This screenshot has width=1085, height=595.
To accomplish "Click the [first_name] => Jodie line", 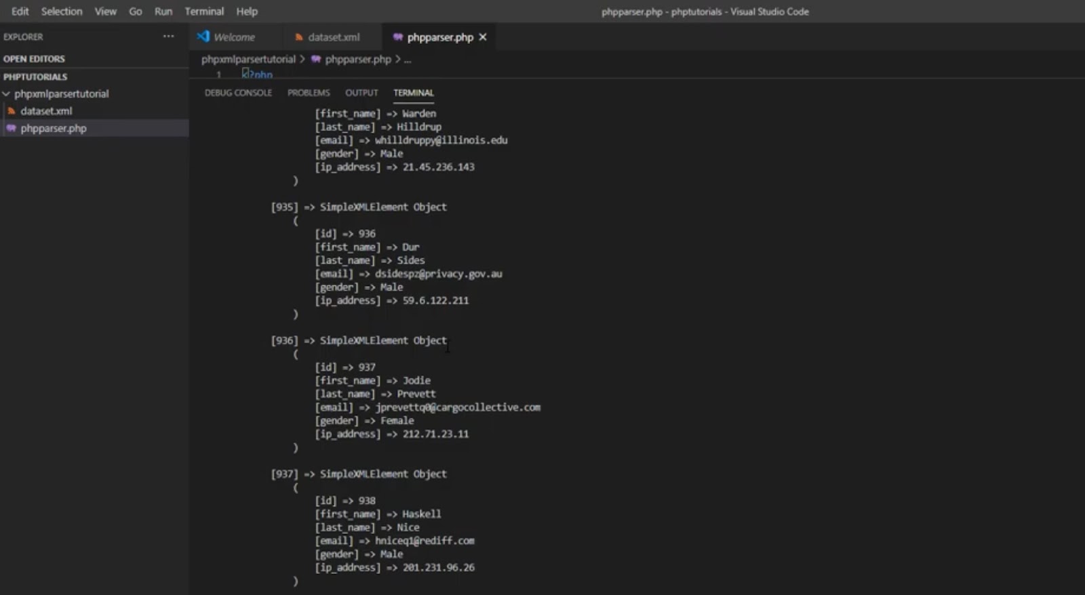I will coord(372,381).
